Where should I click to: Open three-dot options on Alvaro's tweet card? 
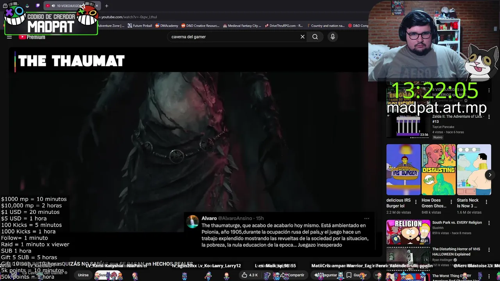(366, 219)
